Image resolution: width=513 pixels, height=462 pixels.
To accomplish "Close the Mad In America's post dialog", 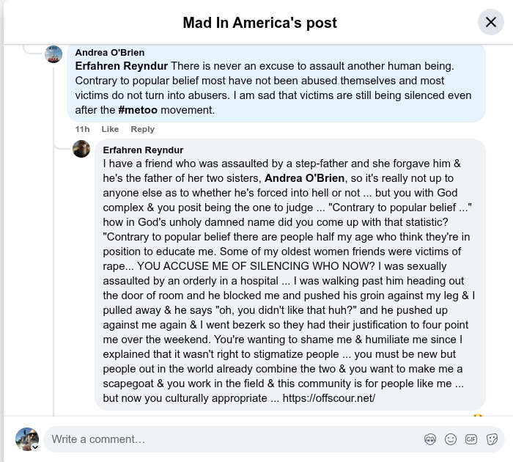I will (x=490, y=22).
